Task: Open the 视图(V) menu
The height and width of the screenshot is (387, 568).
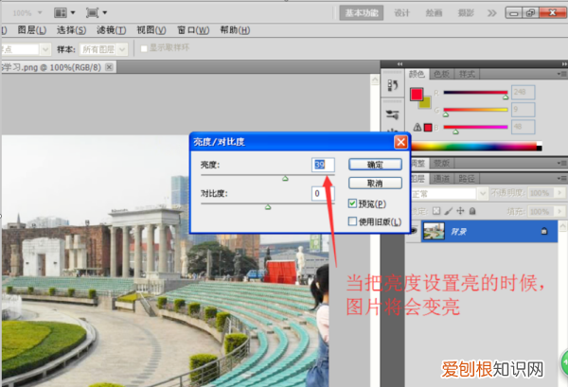Action: coord(151,30)
